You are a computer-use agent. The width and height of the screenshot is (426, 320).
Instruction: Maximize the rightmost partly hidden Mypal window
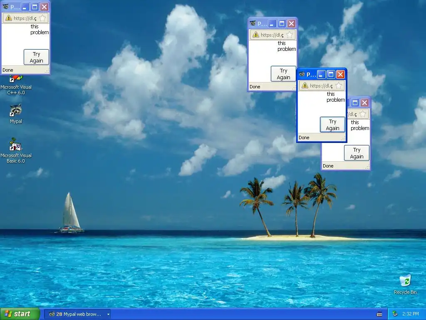(355, 102)
